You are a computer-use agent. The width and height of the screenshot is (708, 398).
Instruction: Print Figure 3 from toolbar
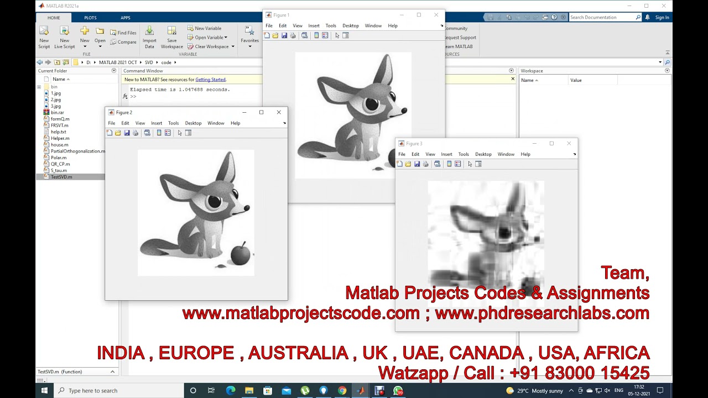pyautogui.click(x=426, y=164)
